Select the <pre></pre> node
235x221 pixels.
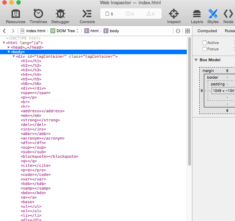coord(33,170)
